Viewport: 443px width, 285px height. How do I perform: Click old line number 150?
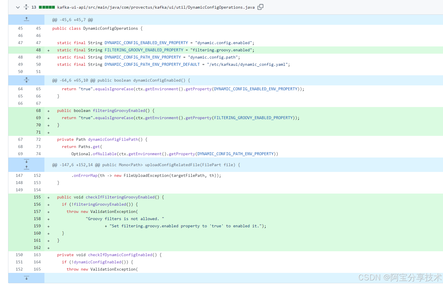(x=19, y=255)
